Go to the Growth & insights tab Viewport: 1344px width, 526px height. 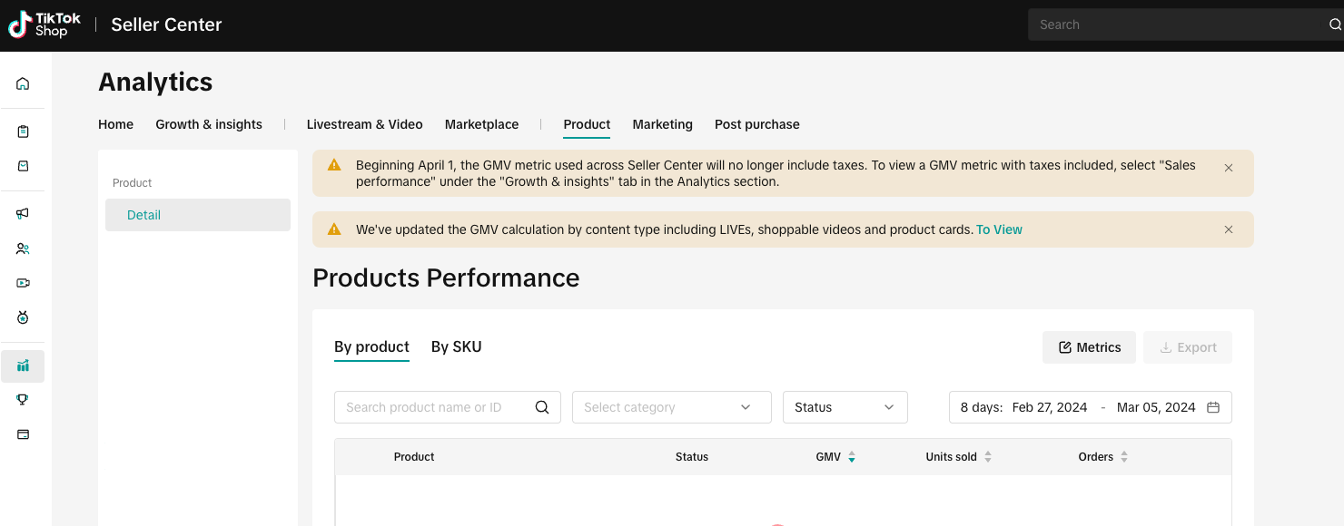point(209,124)
